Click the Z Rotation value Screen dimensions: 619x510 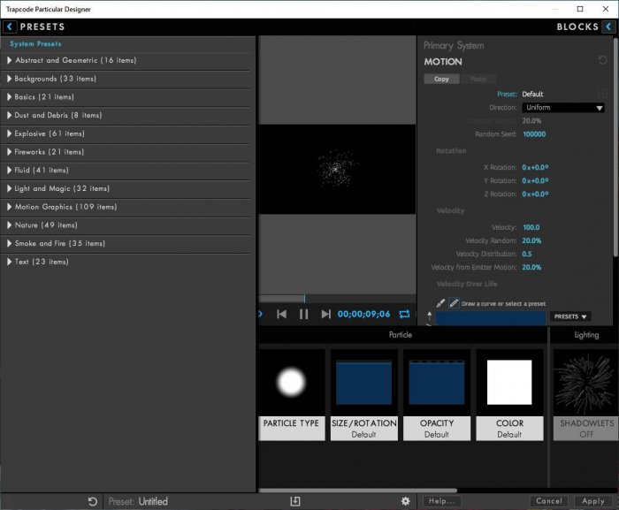pyautogui.click(x=535, y=194)
